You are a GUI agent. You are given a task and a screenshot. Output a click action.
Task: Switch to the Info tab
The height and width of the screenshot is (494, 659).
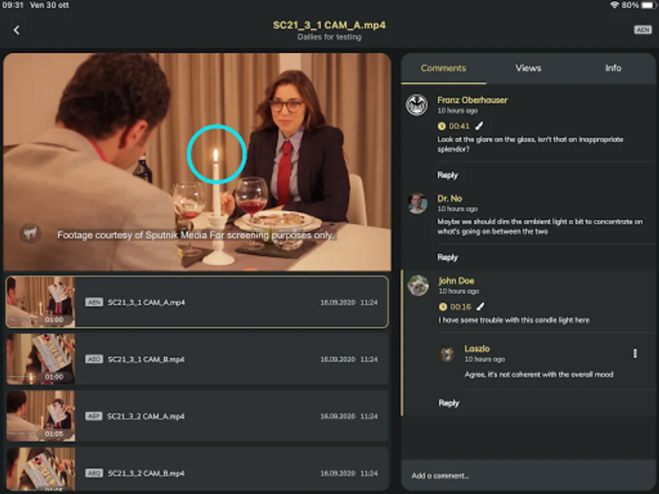(613, 68)
